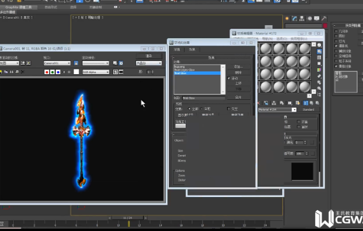The image size is (363, 231).
Task: Enable the green channel button
Action: [x=52, y=72]
